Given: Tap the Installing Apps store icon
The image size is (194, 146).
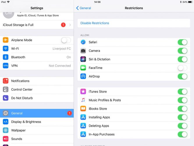Looking at the screenshot, I should click(x=83, y=117).
